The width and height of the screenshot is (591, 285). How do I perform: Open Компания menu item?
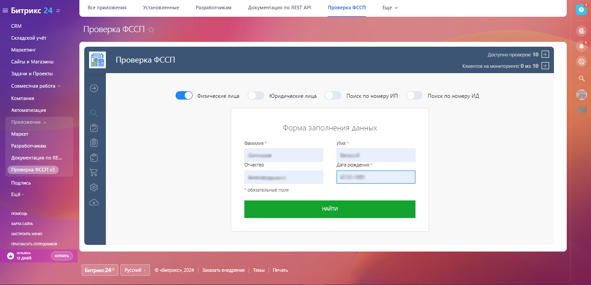point(22,98)
